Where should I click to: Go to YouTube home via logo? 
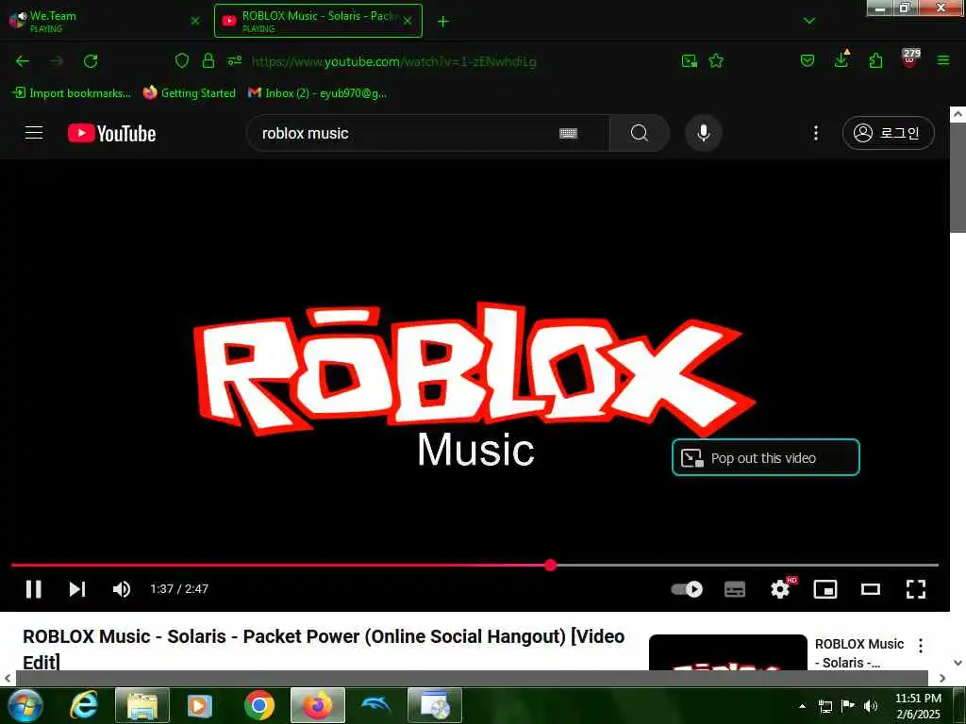click(111, 133)
